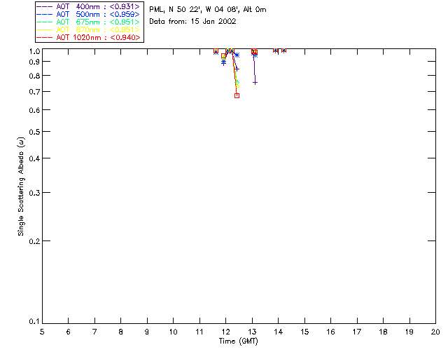Click the Single Scattering Albedo y-axis label
448x359 pixels.
click(x=22, y=186)
